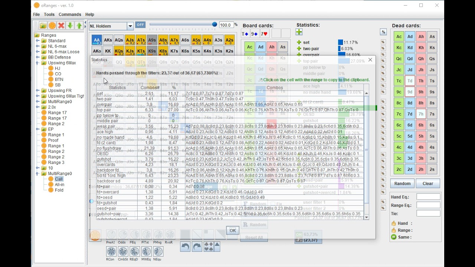Click the 100.0 percent input field

pos(226,25)
